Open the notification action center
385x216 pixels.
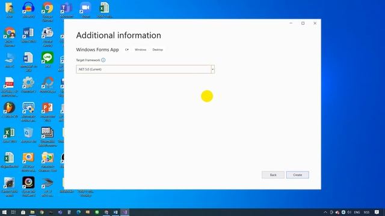(377, 212)
